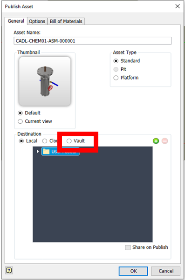Screen dimensions: 185x280
Task: Choose the Platform asset type
Action: [x=116, y=78]
